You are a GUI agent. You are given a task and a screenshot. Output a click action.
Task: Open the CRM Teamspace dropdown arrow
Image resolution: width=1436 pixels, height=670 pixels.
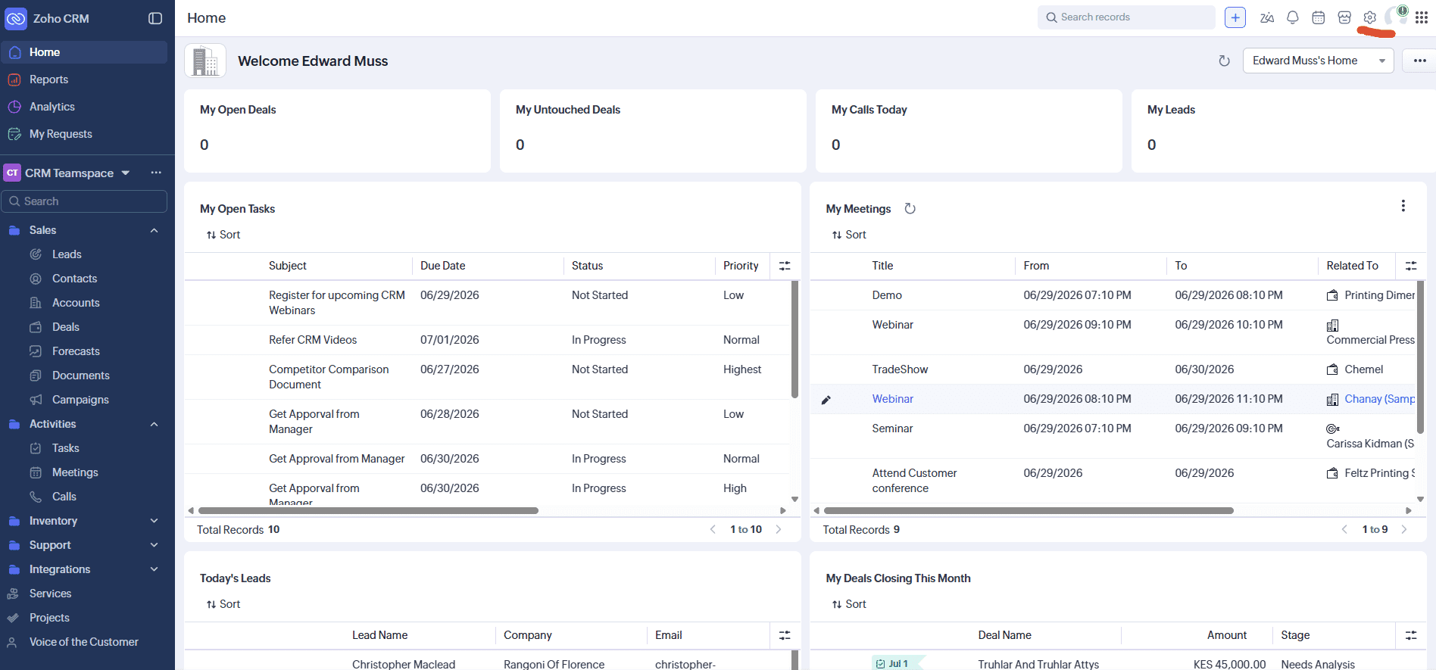(x=126, y=173)
